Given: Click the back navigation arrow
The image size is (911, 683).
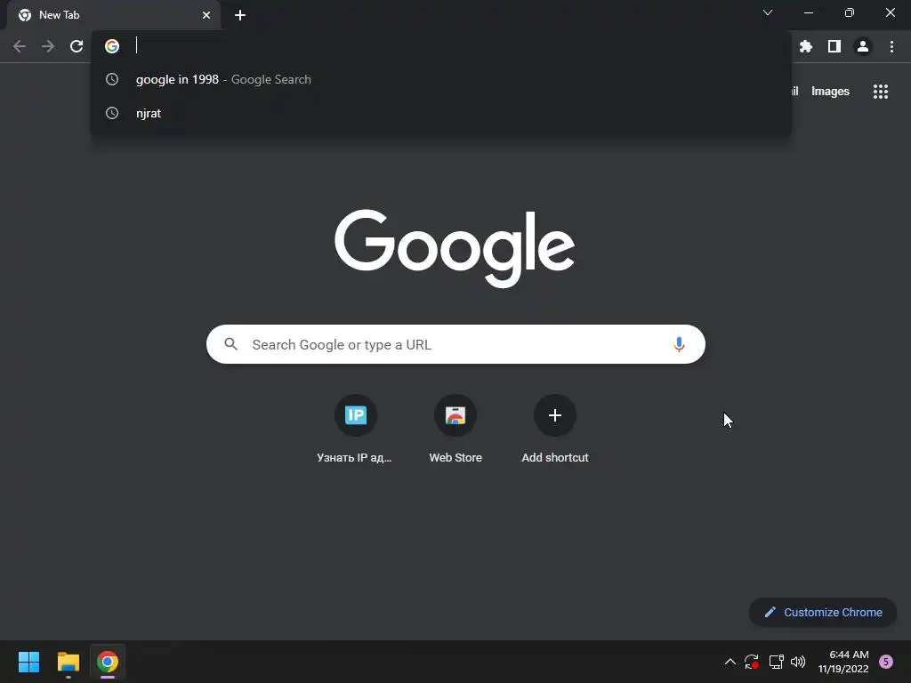Looking at the screenshot, I should tap(20, 46).
